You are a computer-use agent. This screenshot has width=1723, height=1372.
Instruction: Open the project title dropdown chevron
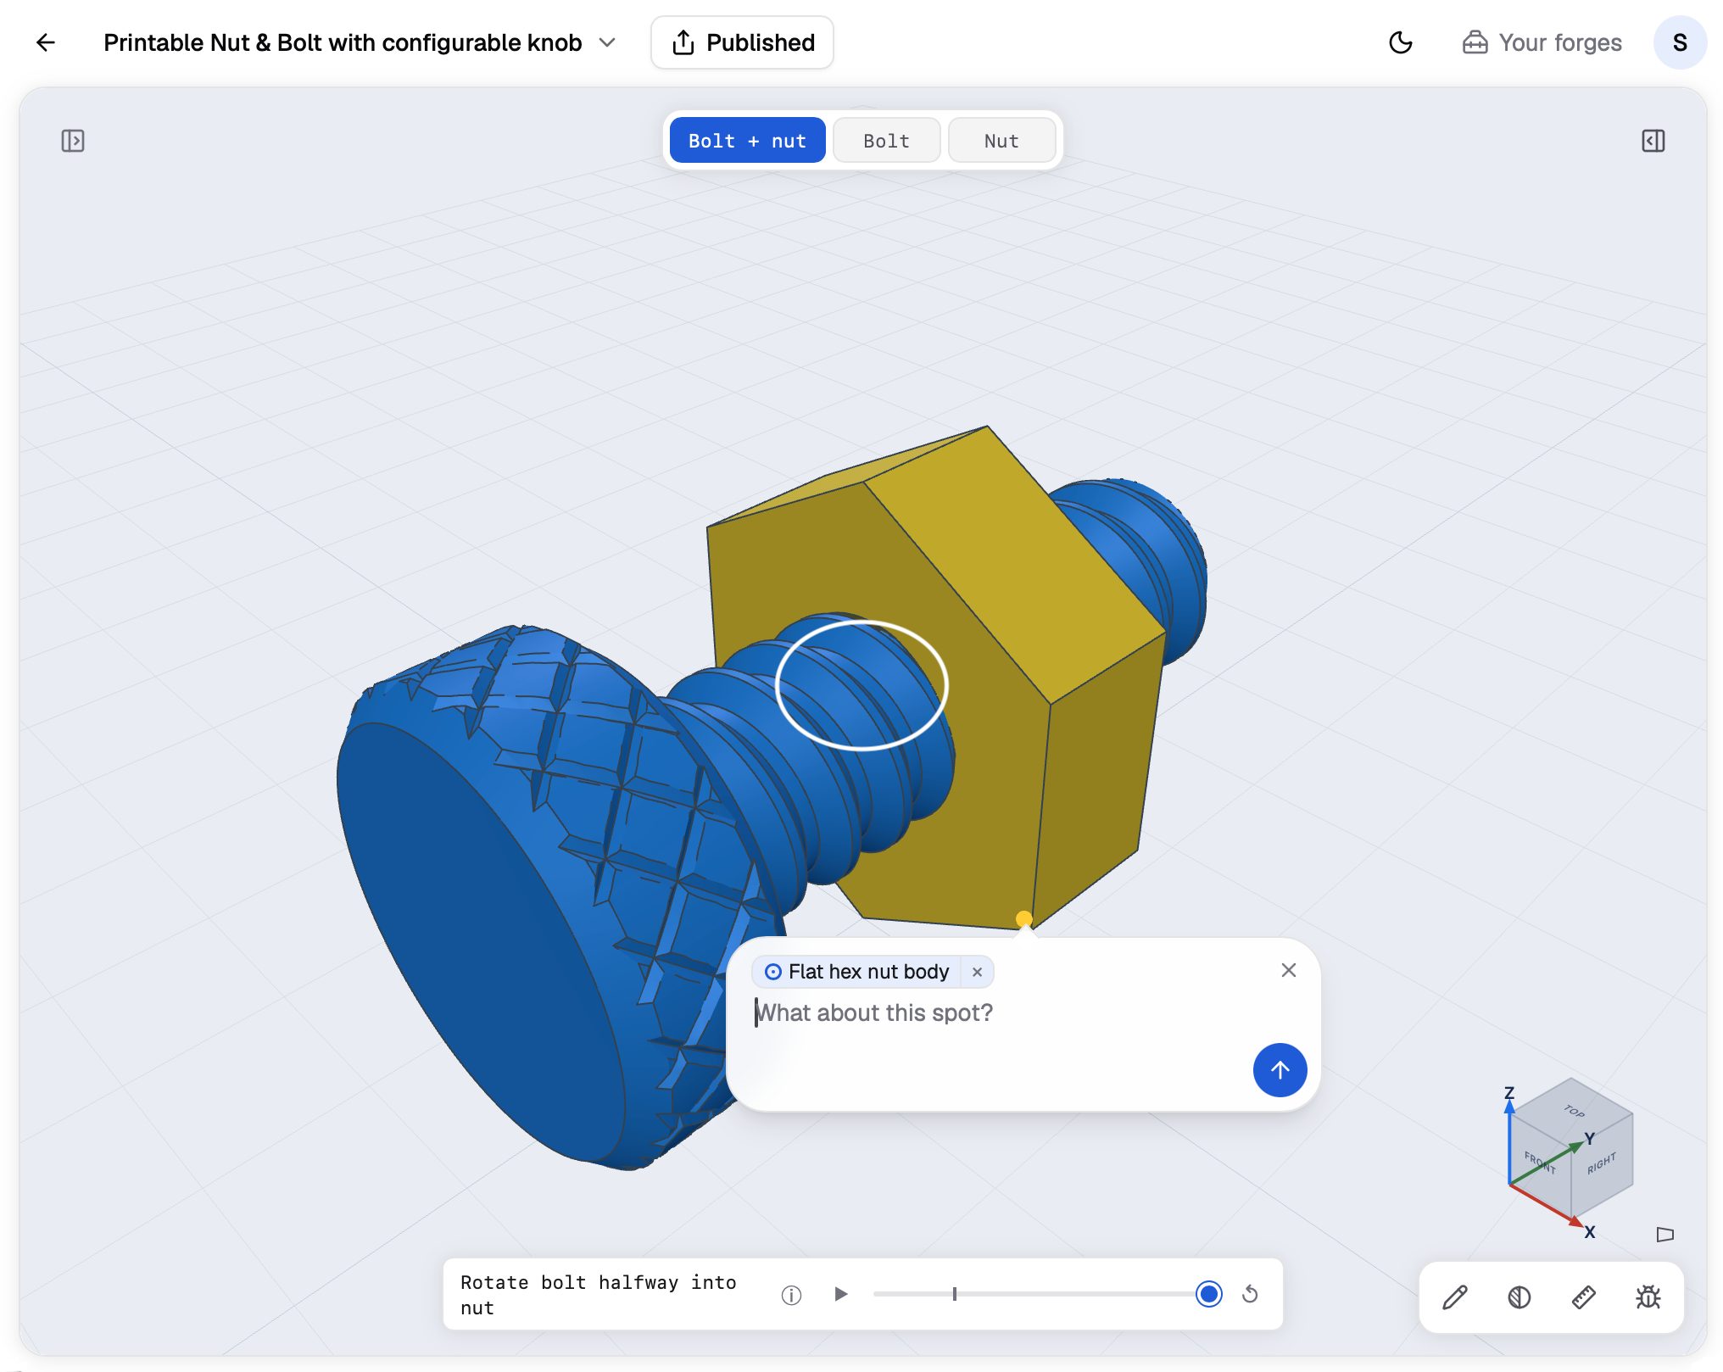(607, 42)
